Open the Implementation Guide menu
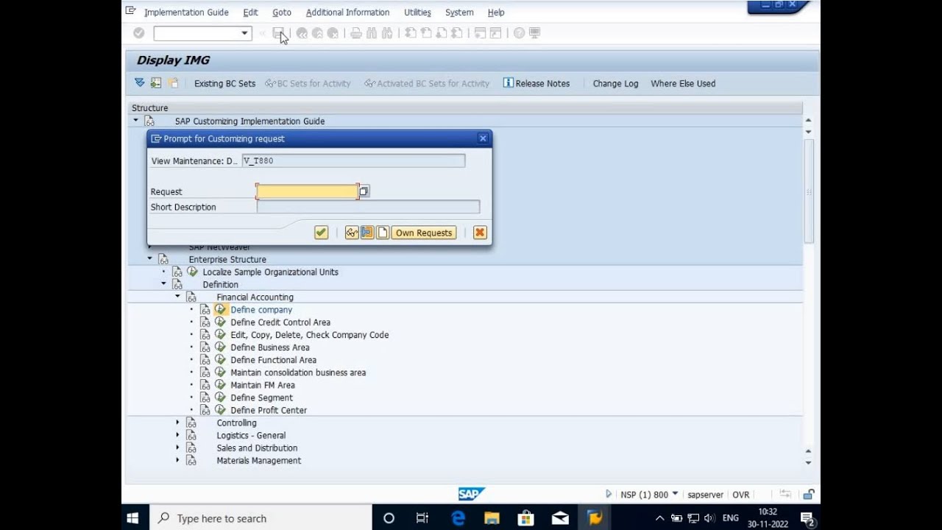Screen dimensions: 942x530 (186, 13)
